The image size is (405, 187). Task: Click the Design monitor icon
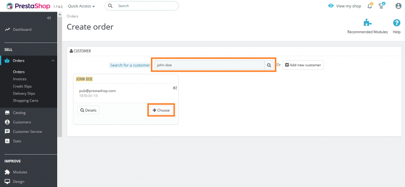pos(7,181)
